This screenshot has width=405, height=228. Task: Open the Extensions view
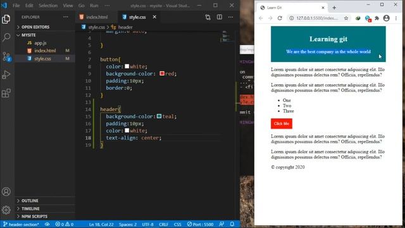click(6, 93)
